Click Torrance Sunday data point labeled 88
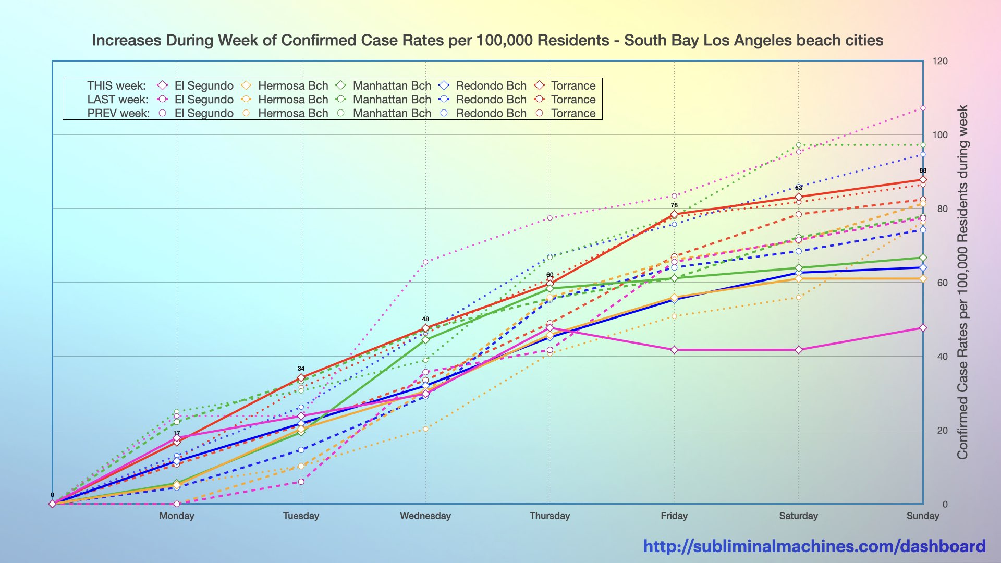The image size is (1001, 563). 923,179
